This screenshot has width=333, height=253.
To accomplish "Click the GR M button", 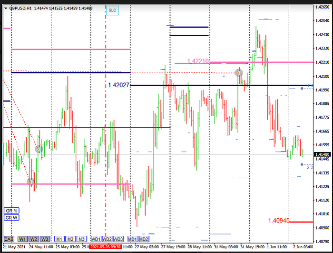I will [x=11, y=210].
